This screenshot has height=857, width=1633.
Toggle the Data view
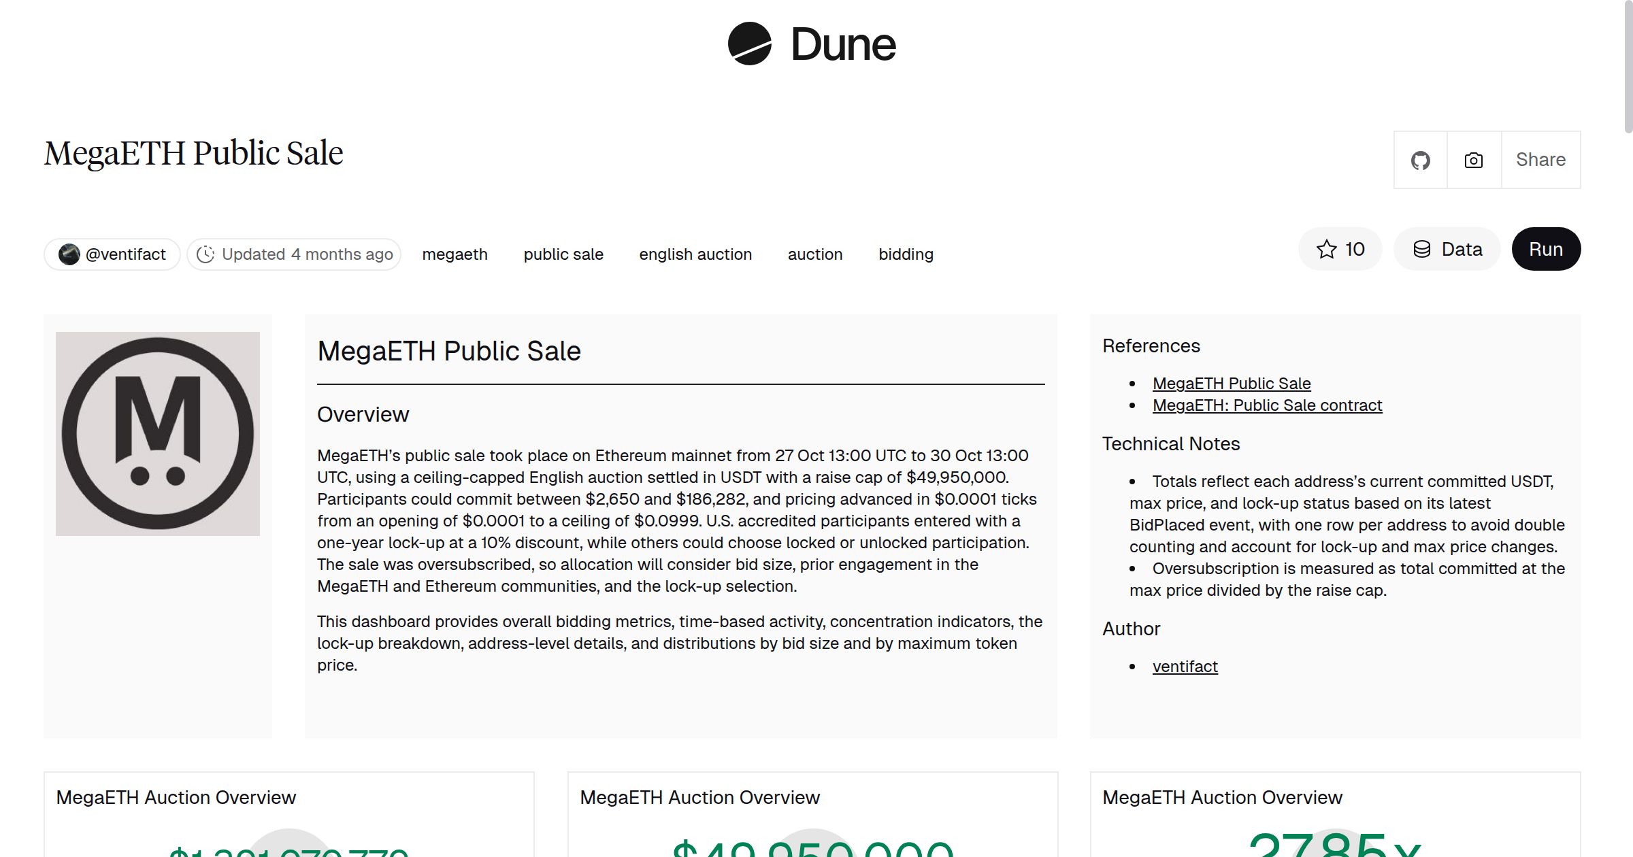tap(1447, 249)
